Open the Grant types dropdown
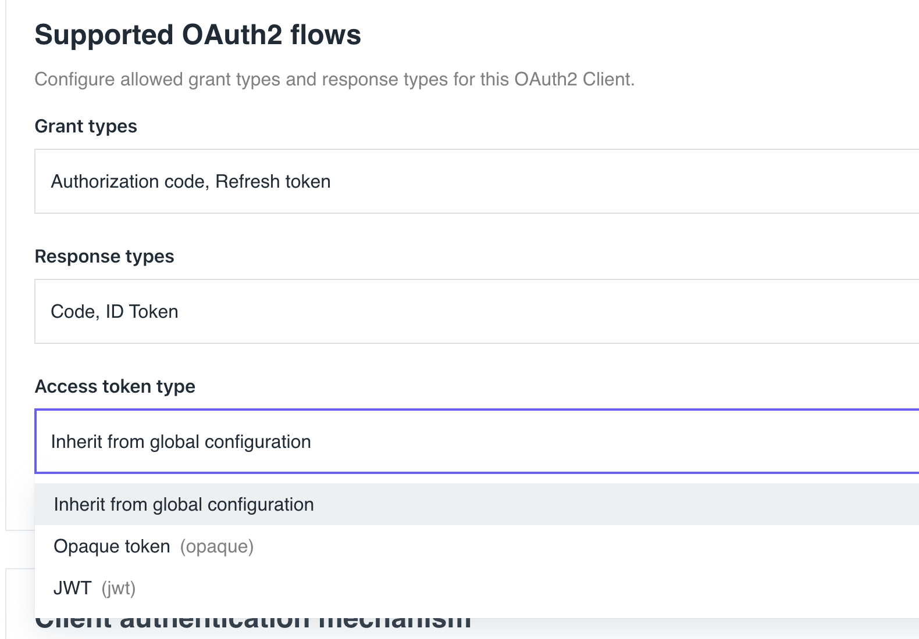Viewport: 919px width, 639px height. point(477,181)
